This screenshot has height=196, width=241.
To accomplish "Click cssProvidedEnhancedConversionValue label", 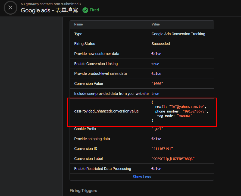I will click(x=106, y=111).
